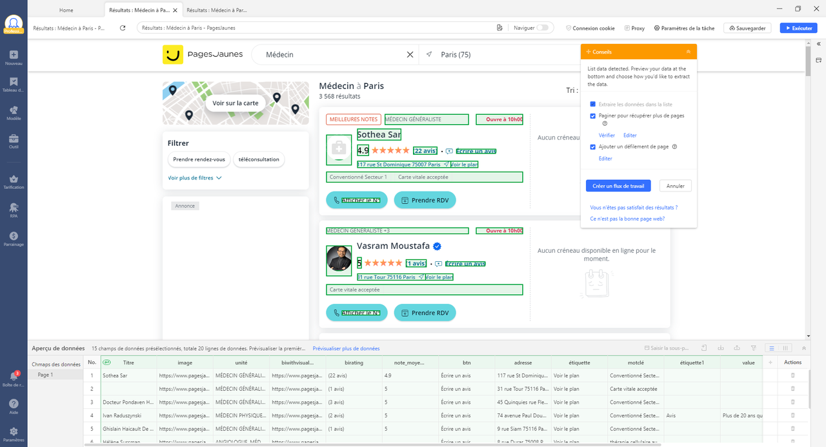The image size is (826, 447).
Task: Click téléconsultation filter chip
Action: coord(259,159)
